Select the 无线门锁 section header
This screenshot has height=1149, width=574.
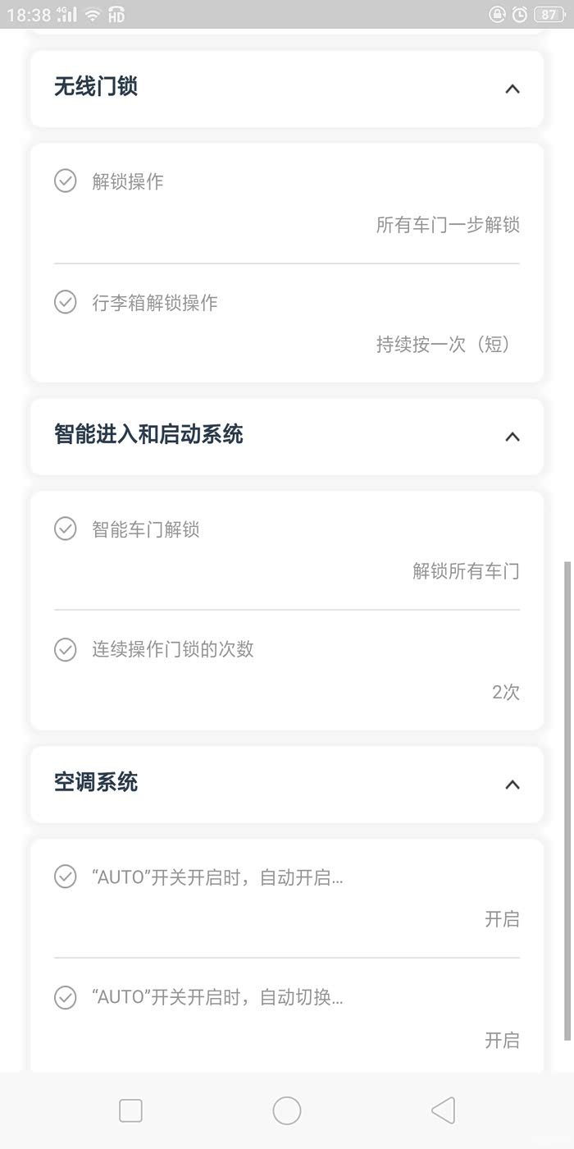point(96,87)
